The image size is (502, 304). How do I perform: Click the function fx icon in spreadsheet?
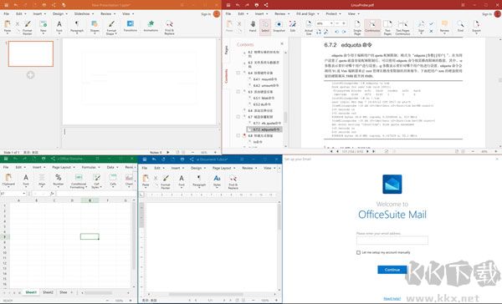[x=52, y=194]
